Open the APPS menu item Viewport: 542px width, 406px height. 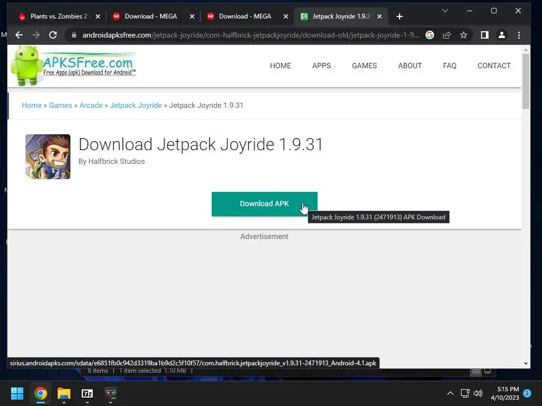coord(321,66)
